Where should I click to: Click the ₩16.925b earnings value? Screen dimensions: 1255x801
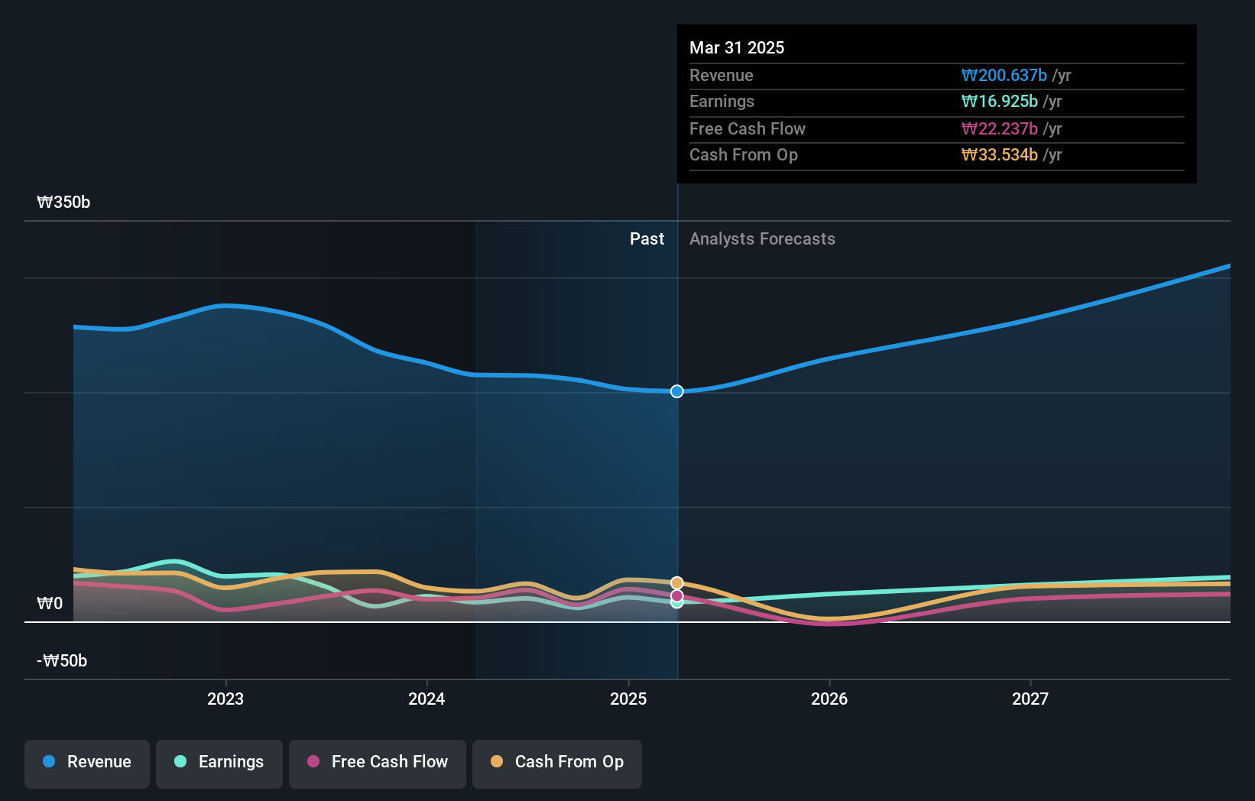click(998, 101)
